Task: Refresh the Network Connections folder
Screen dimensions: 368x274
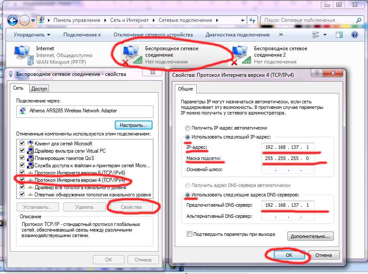Action: click(x=252, y=21)
